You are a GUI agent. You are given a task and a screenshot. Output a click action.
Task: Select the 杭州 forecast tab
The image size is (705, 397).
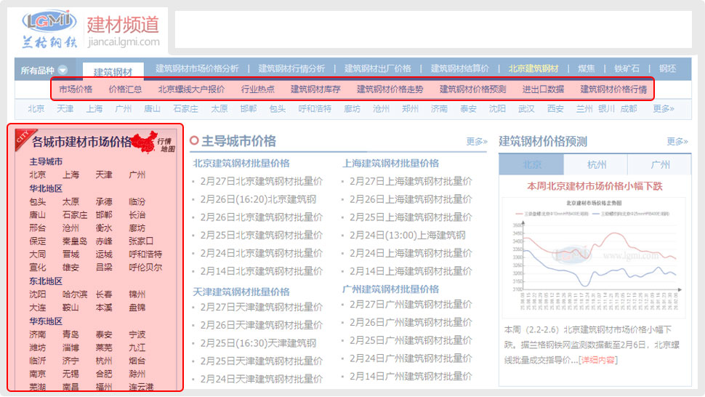click(x=595, y=164)
